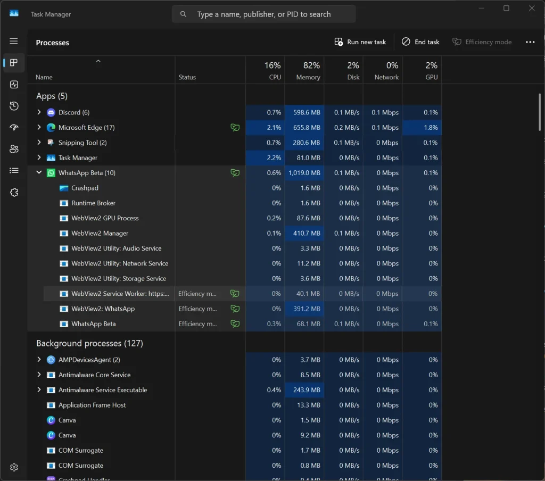
Task: Expand the Antimalware Service Executable row
Action: point(39,389)
